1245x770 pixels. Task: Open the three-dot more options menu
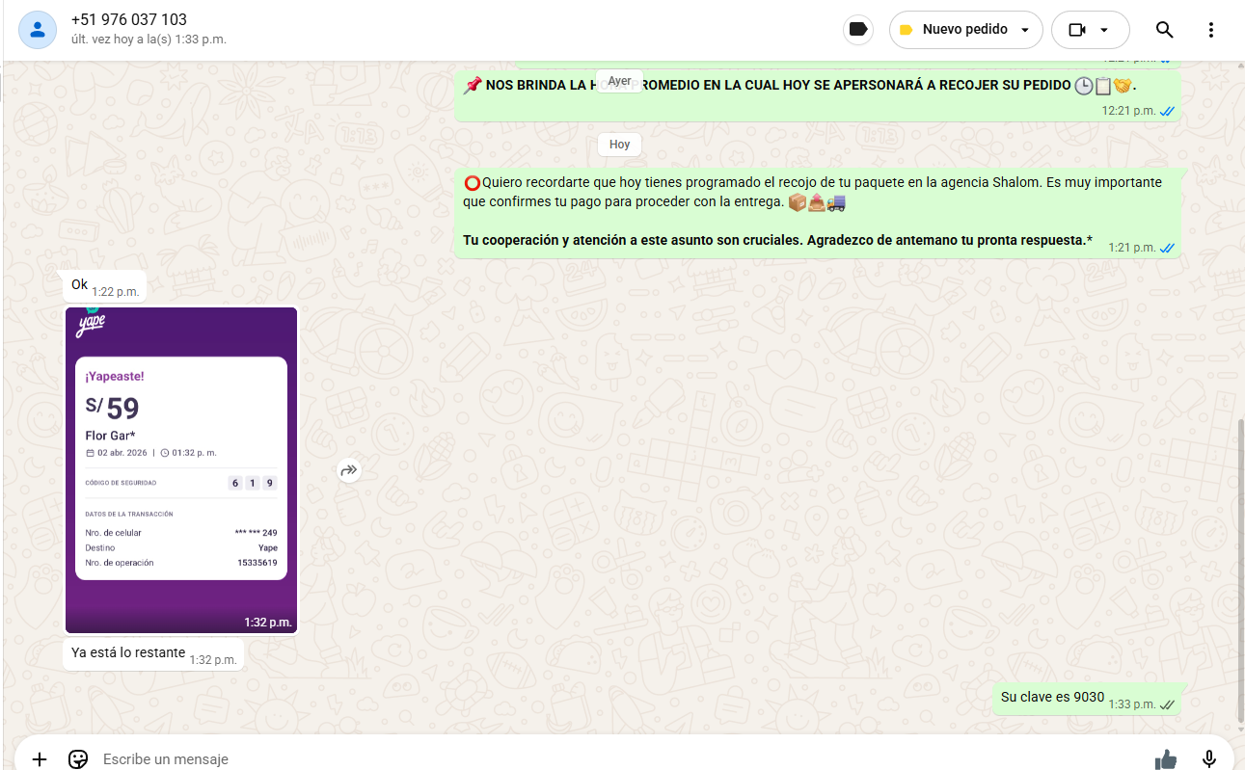click(x=1211, y=30)
